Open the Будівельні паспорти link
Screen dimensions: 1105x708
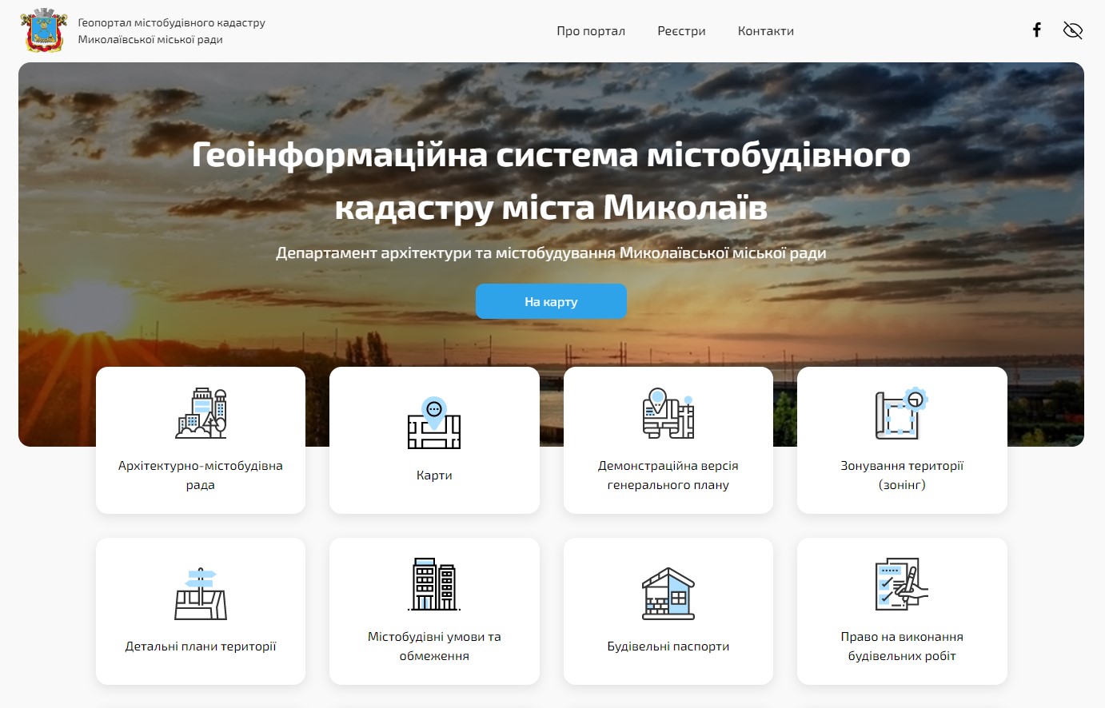pos(668,646)
